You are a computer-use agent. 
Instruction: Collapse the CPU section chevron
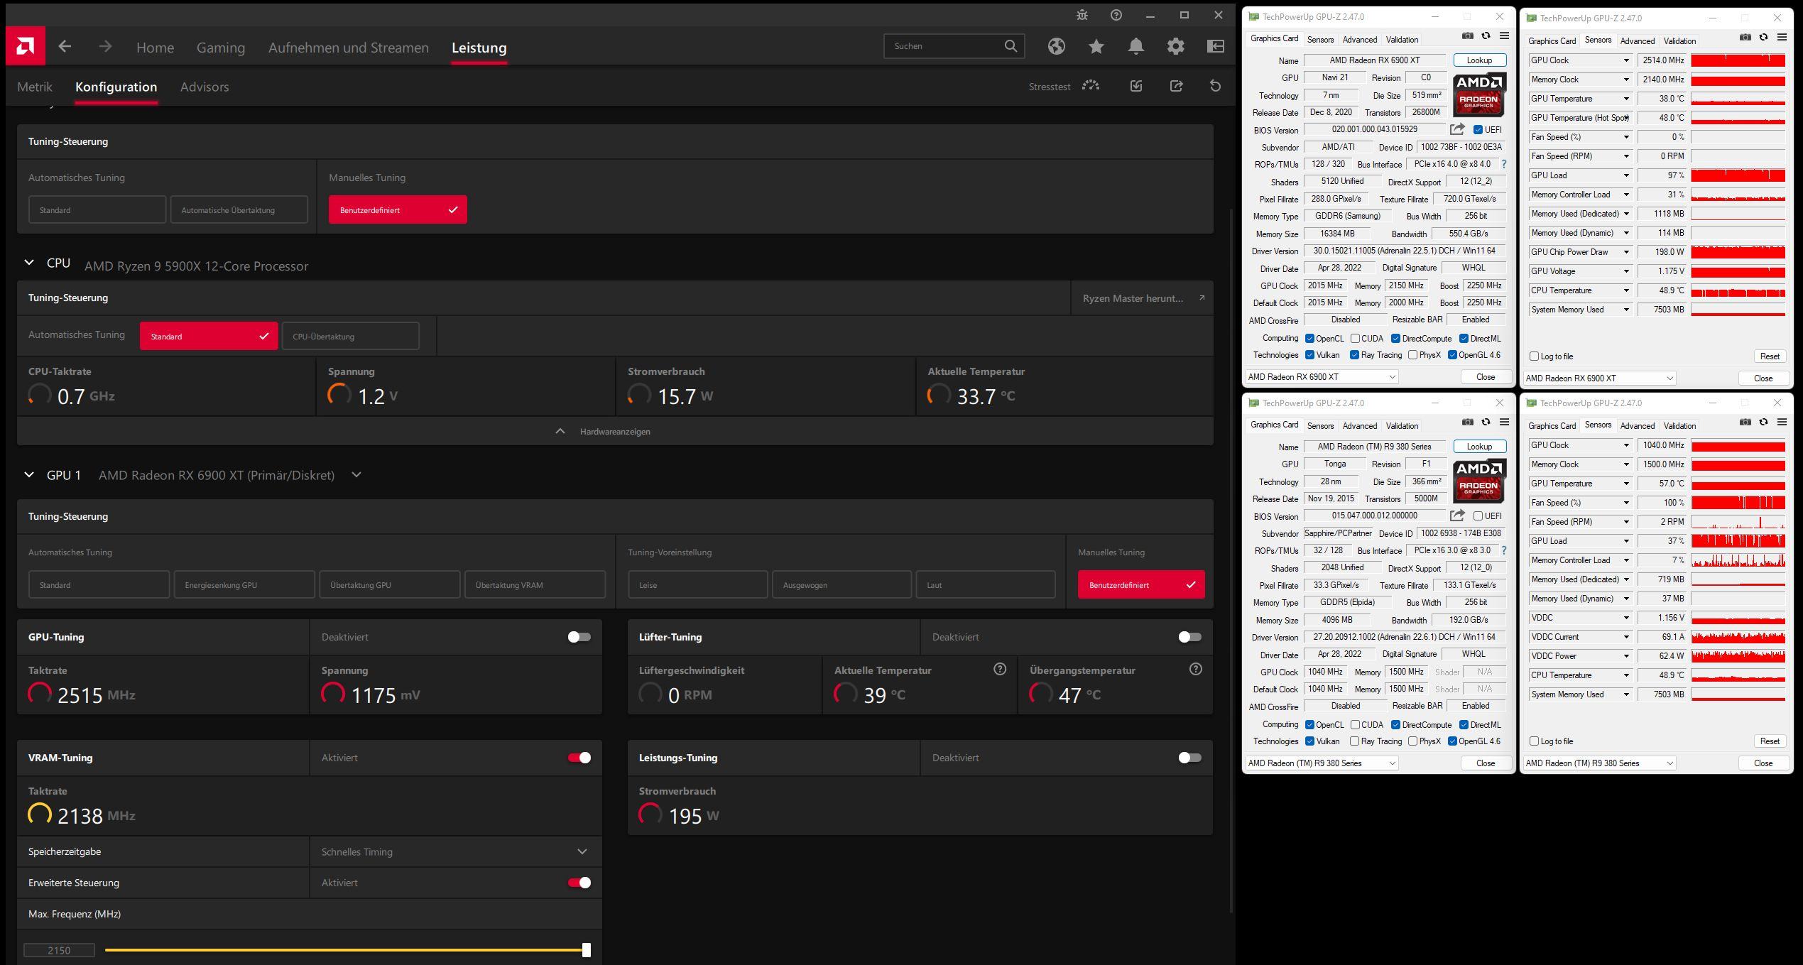click(29, 263)
